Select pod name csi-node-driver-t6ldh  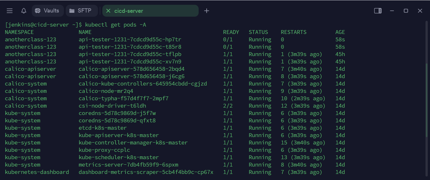click(112, 106)
